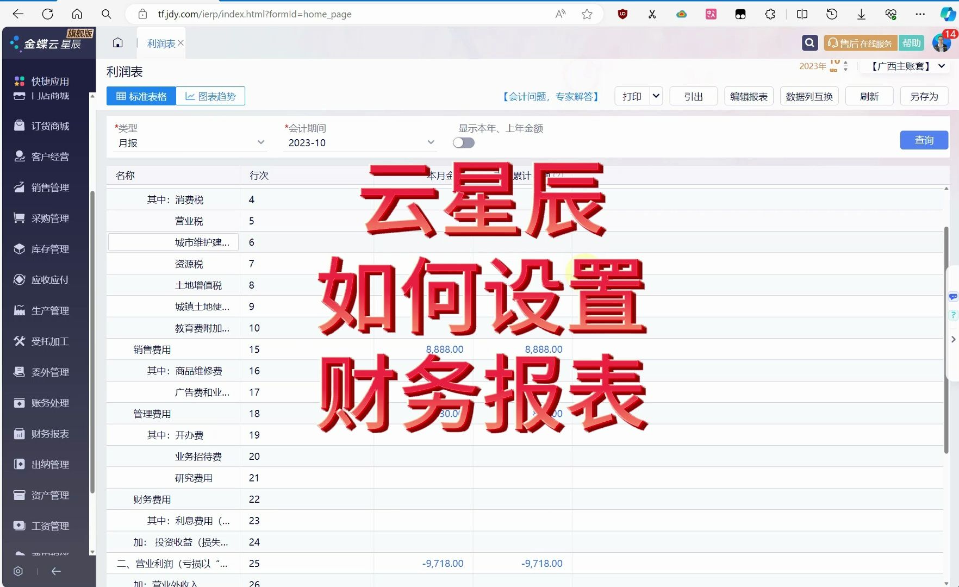Expand the 【广西主账套】 account set selector
This screenshot has height=587, width=959.
pyautogui.click(x=904, y=66)
